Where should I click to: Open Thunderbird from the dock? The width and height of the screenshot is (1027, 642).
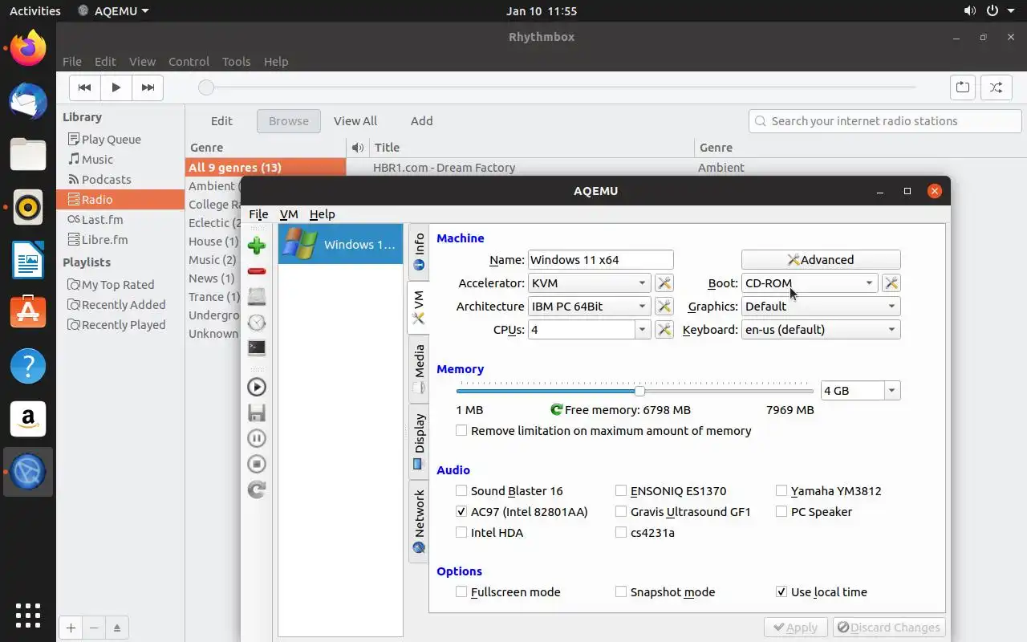[28, 102]
